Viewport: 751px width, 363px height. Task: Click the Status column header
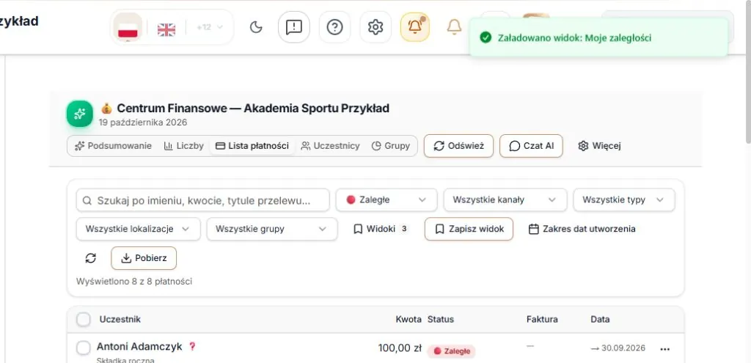point(441,320)
